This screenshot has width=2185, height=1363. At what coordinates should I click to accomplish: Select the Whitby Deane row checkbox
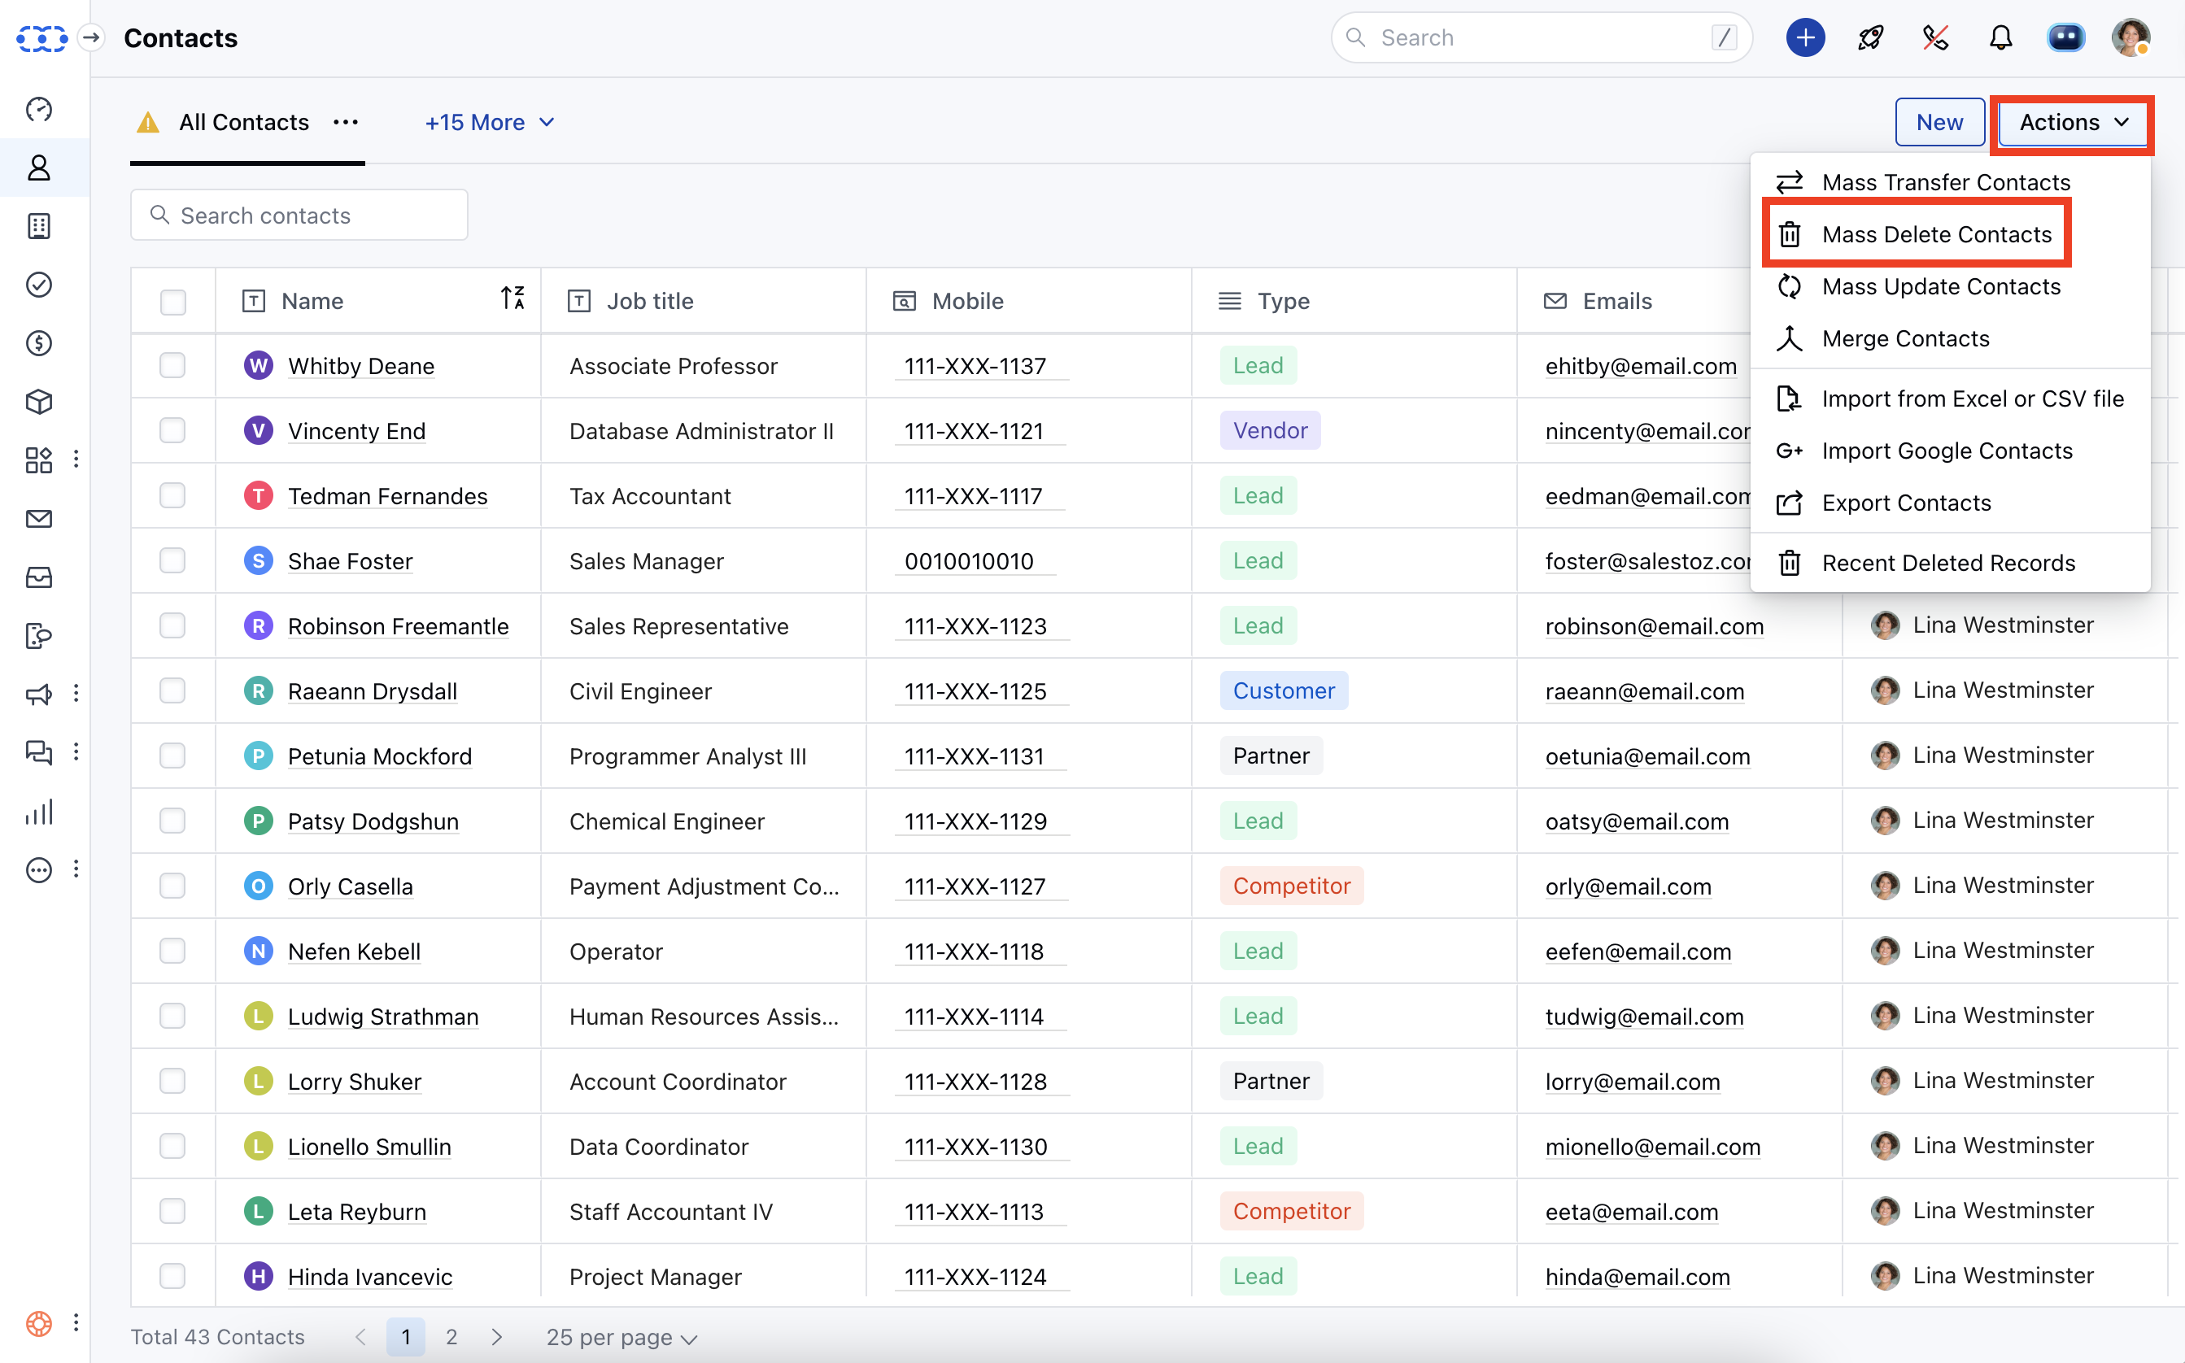(172, 366)
